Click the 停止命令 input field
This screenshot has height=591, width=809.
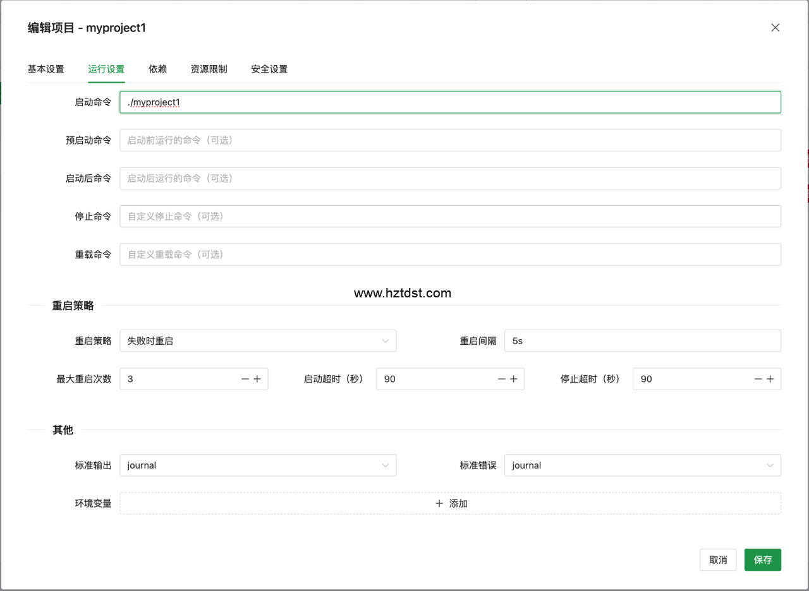[x=450, y=216]
